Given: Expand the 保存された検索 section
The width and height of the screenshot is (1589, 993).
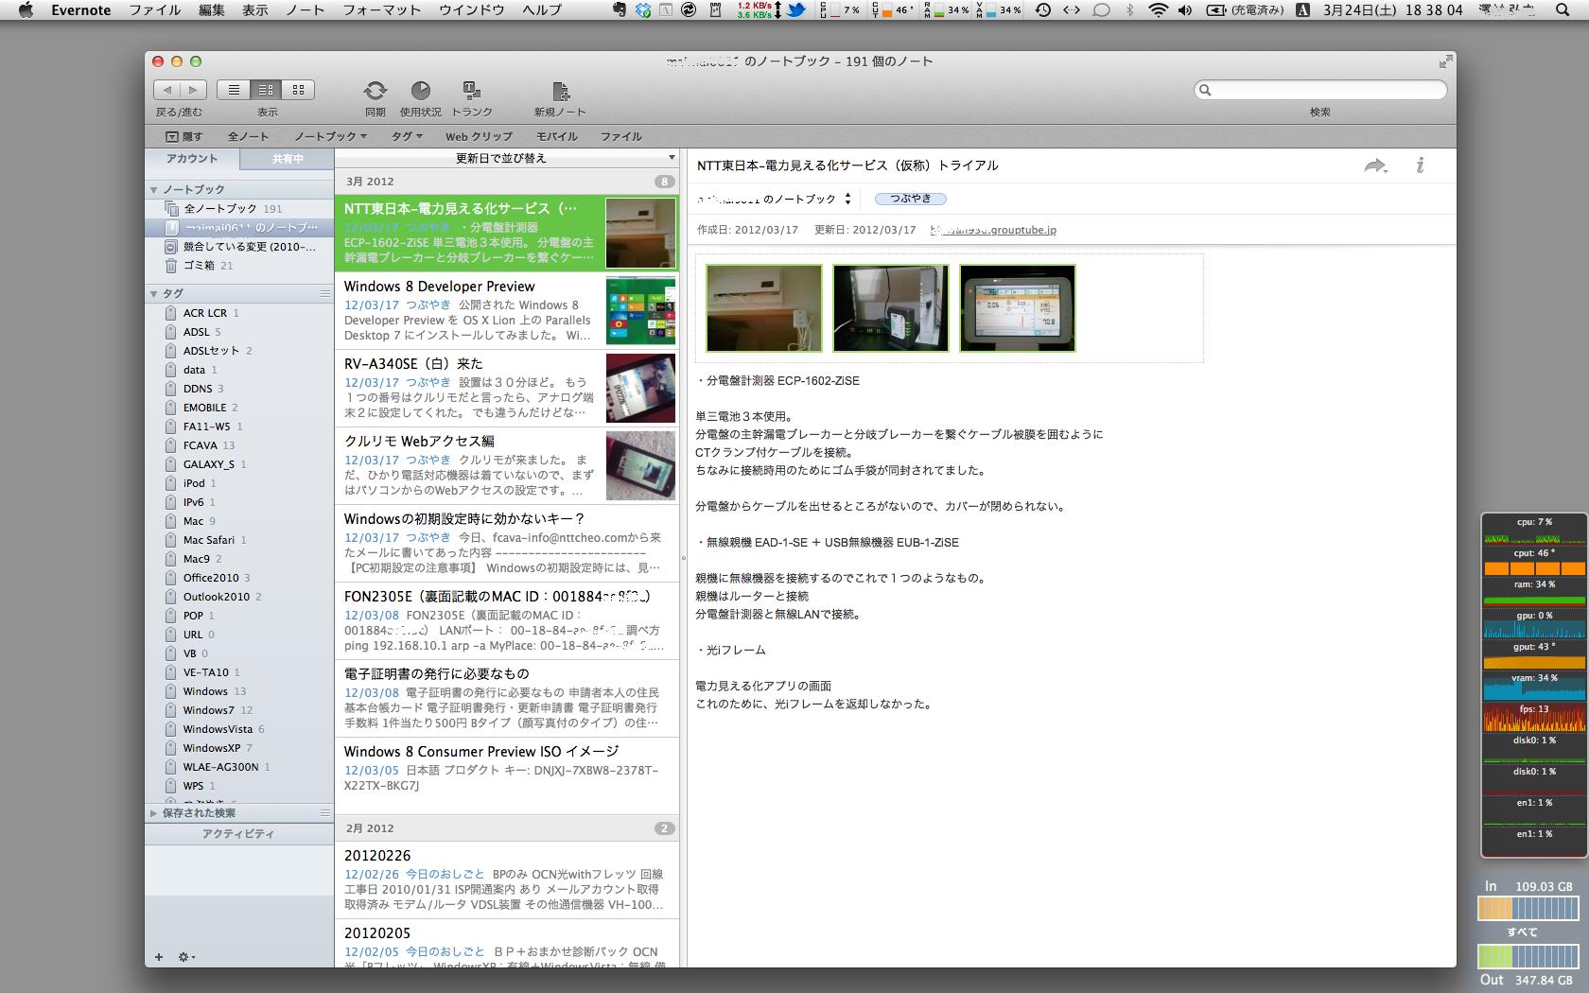Looking at the screenshot, I should (x=154, y=813).
